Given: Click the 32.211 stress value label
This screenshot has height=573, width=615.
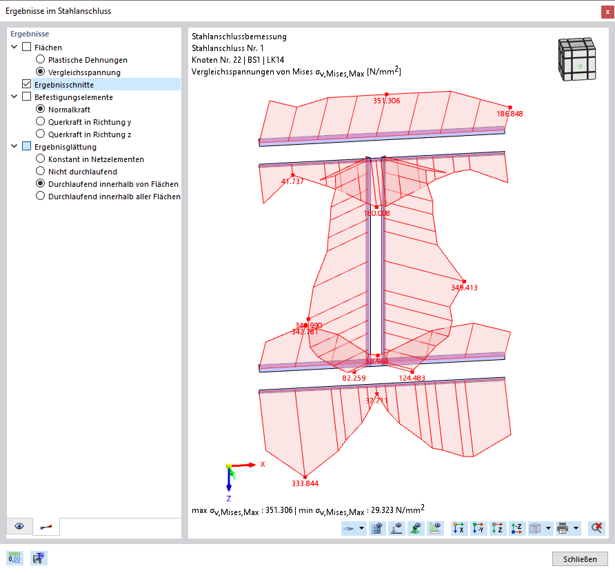Looking at the screenshot, I should 376,401.
